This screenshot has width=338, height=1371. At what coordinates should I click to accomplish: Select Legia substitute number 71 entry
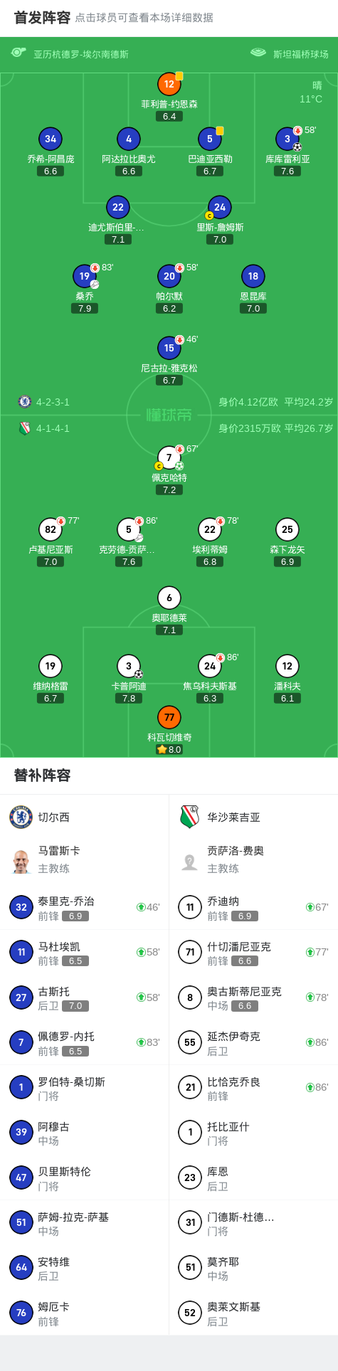click(x=253, y=953)
